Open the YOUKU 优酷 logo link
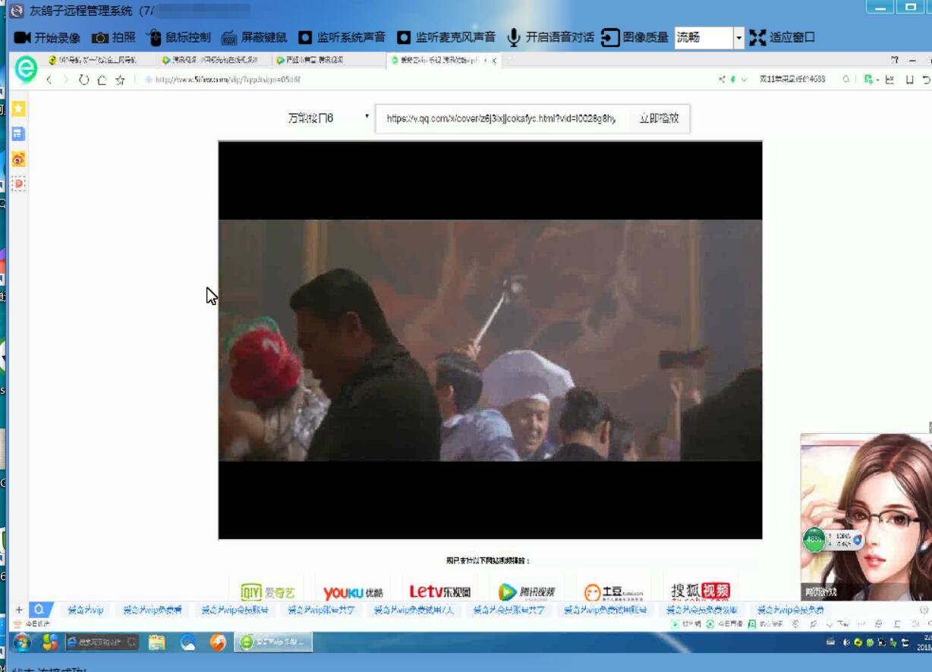The image size is (932, 672). point(354,592)
